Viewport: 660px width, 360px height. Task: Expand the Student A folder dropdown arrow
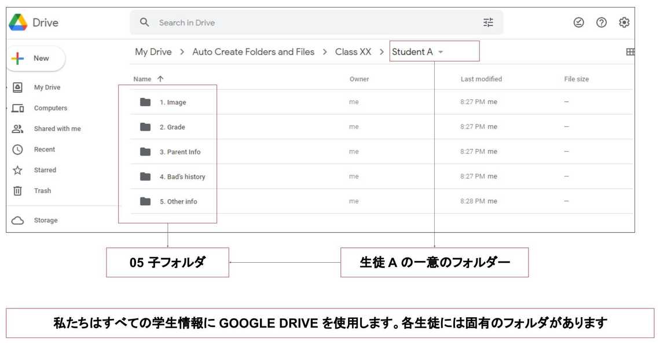441,52
